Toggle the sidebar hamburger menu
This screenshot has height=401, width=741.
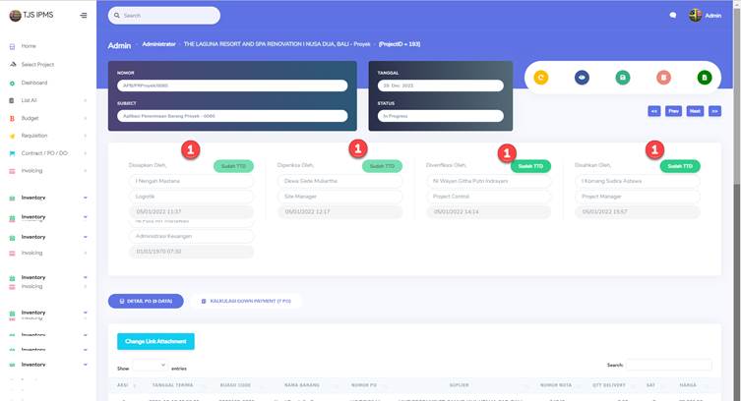pyautogui.click(x=83, y=16)
